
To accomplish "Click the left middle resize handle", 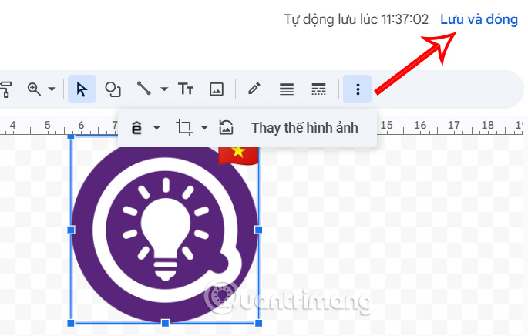I will click(x=71, y=230).
